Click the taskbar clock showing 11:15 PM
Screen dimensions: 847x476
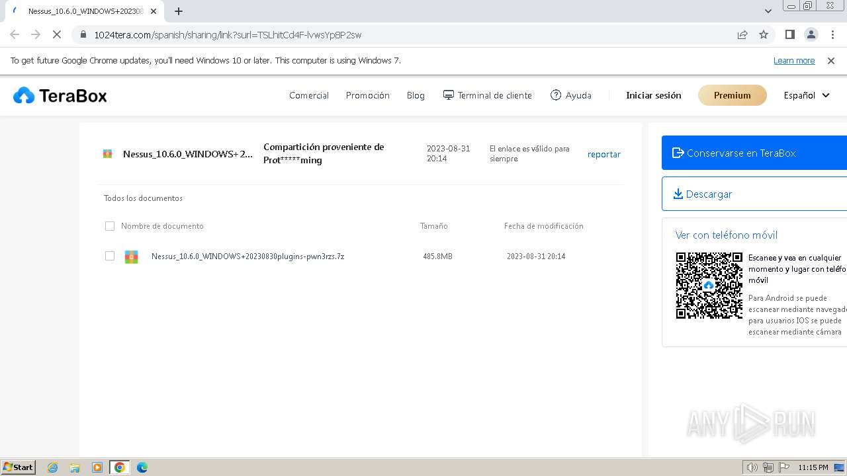(x=813, y=467)
